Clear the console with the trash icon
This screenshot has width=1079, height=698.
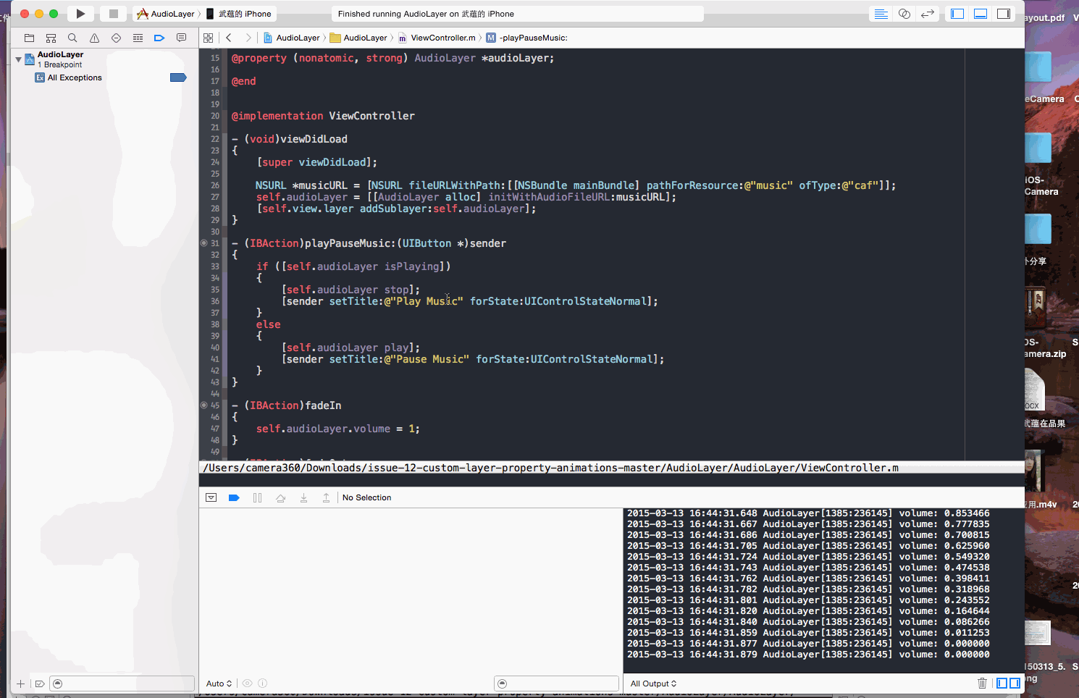(x=982, y=683)
